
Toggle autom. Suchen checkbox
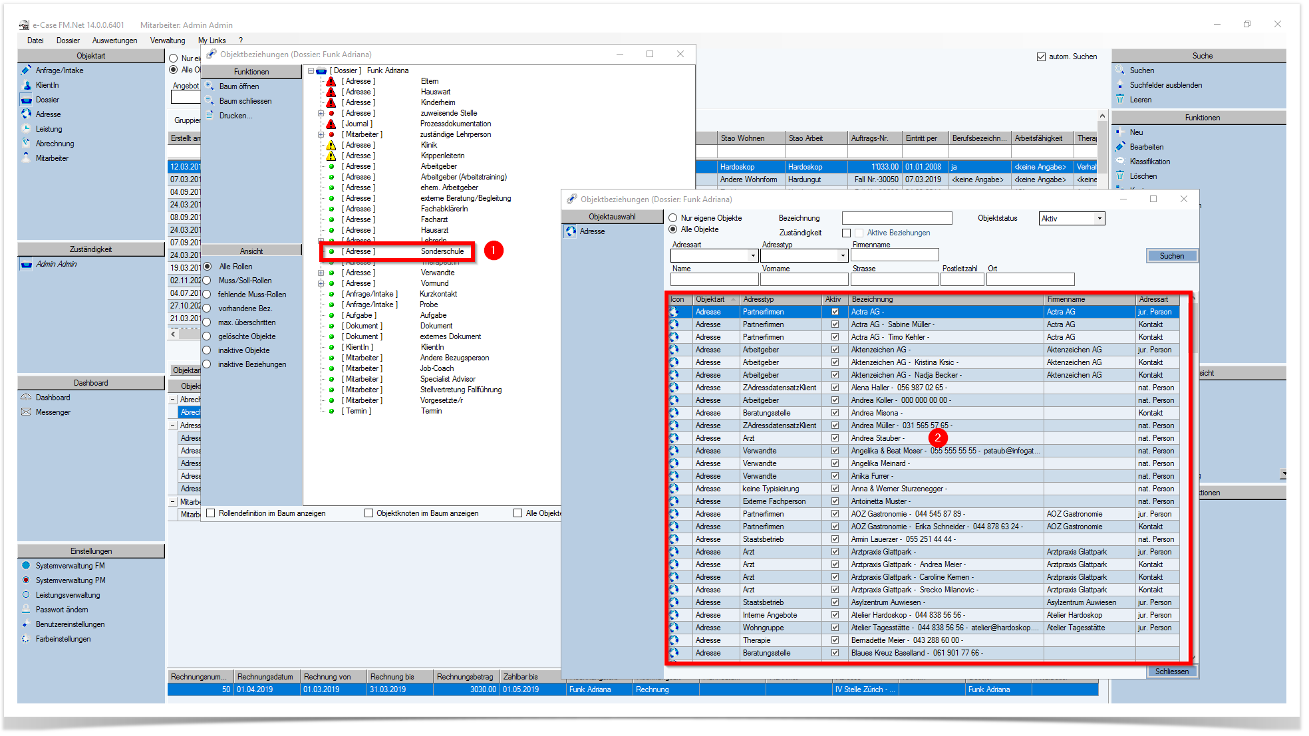[x=1041, y=57]
